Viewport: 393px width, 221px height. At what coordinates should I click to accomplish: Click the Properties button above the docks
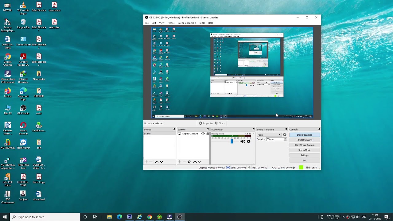coord(206,123)
